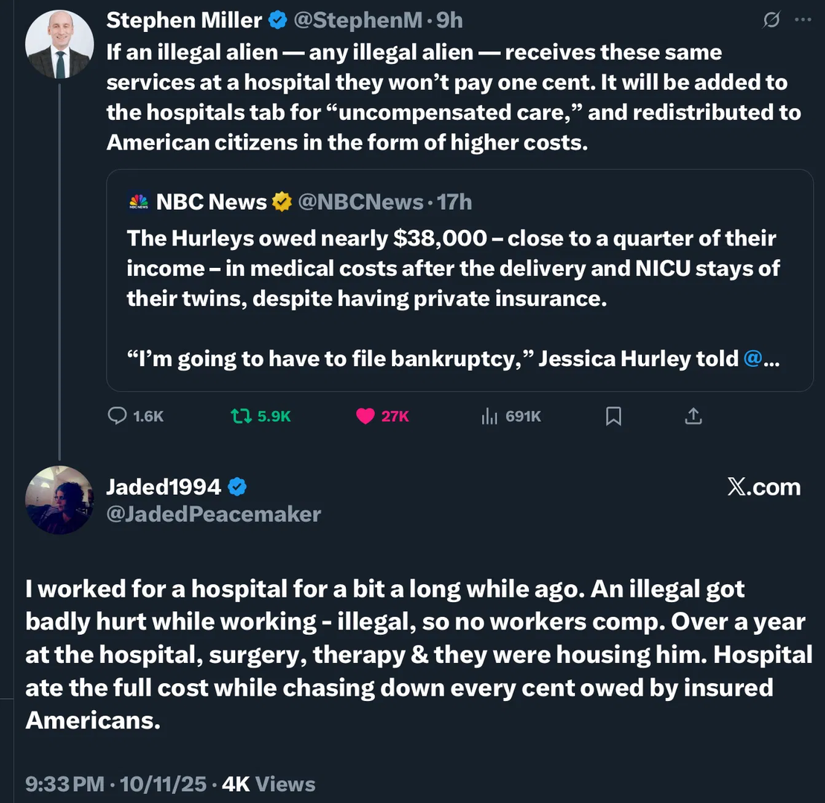Bookmark Stephen Miller's tweet
The image size is (825, 803).
pyautogui.click(x=614, y=416)
